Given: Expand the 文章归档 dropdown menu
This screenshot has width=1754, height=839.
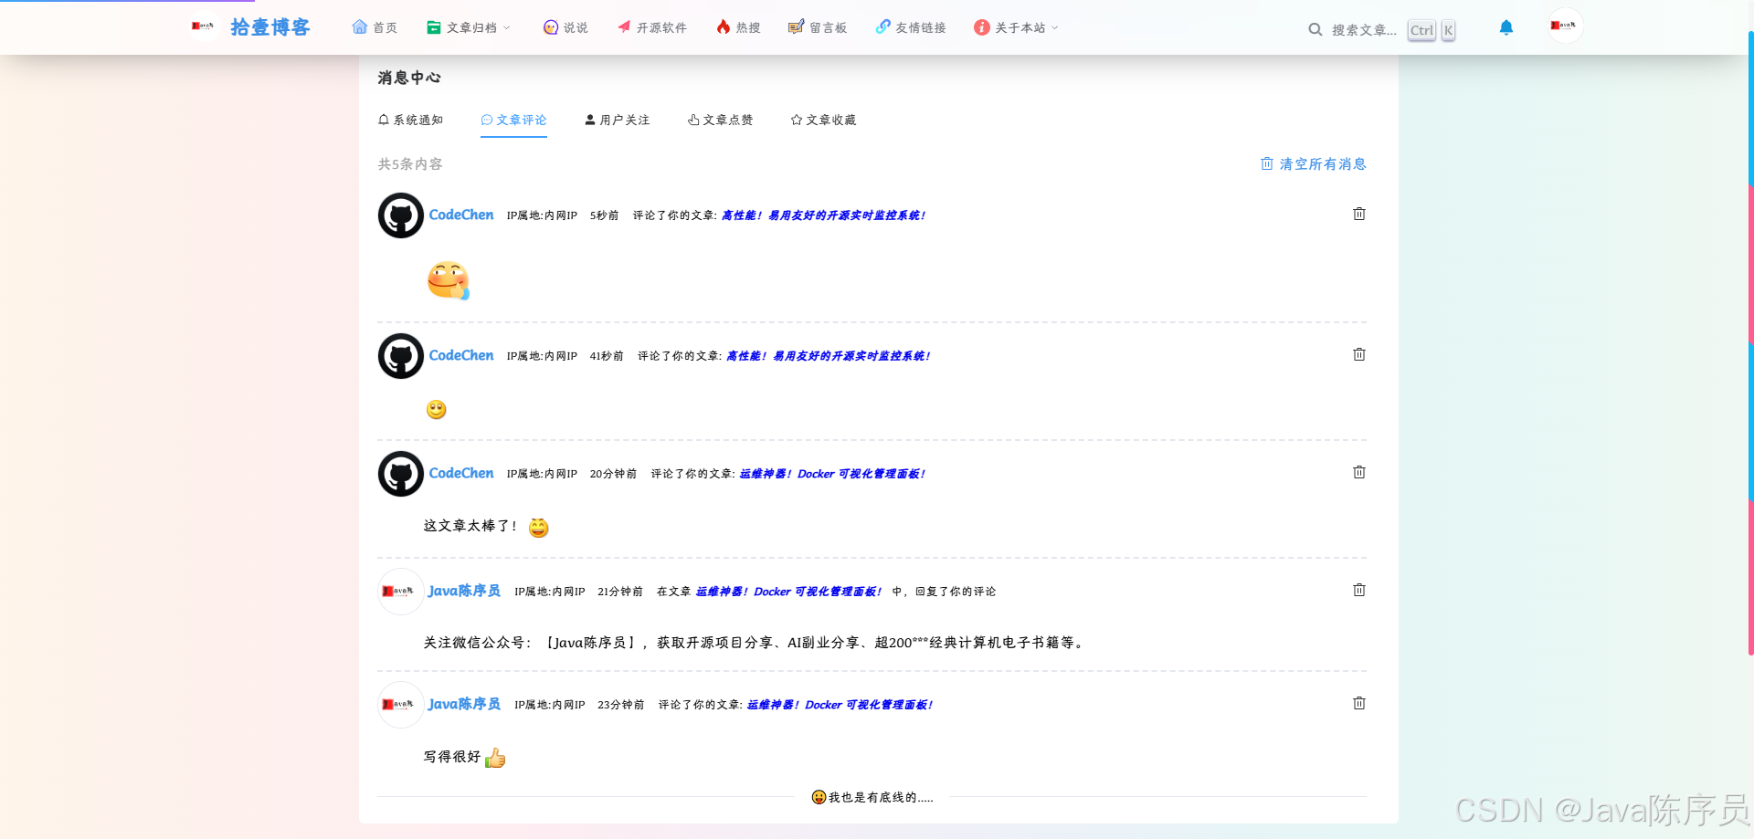Looking at the screenshot, I should click(469, 27).
